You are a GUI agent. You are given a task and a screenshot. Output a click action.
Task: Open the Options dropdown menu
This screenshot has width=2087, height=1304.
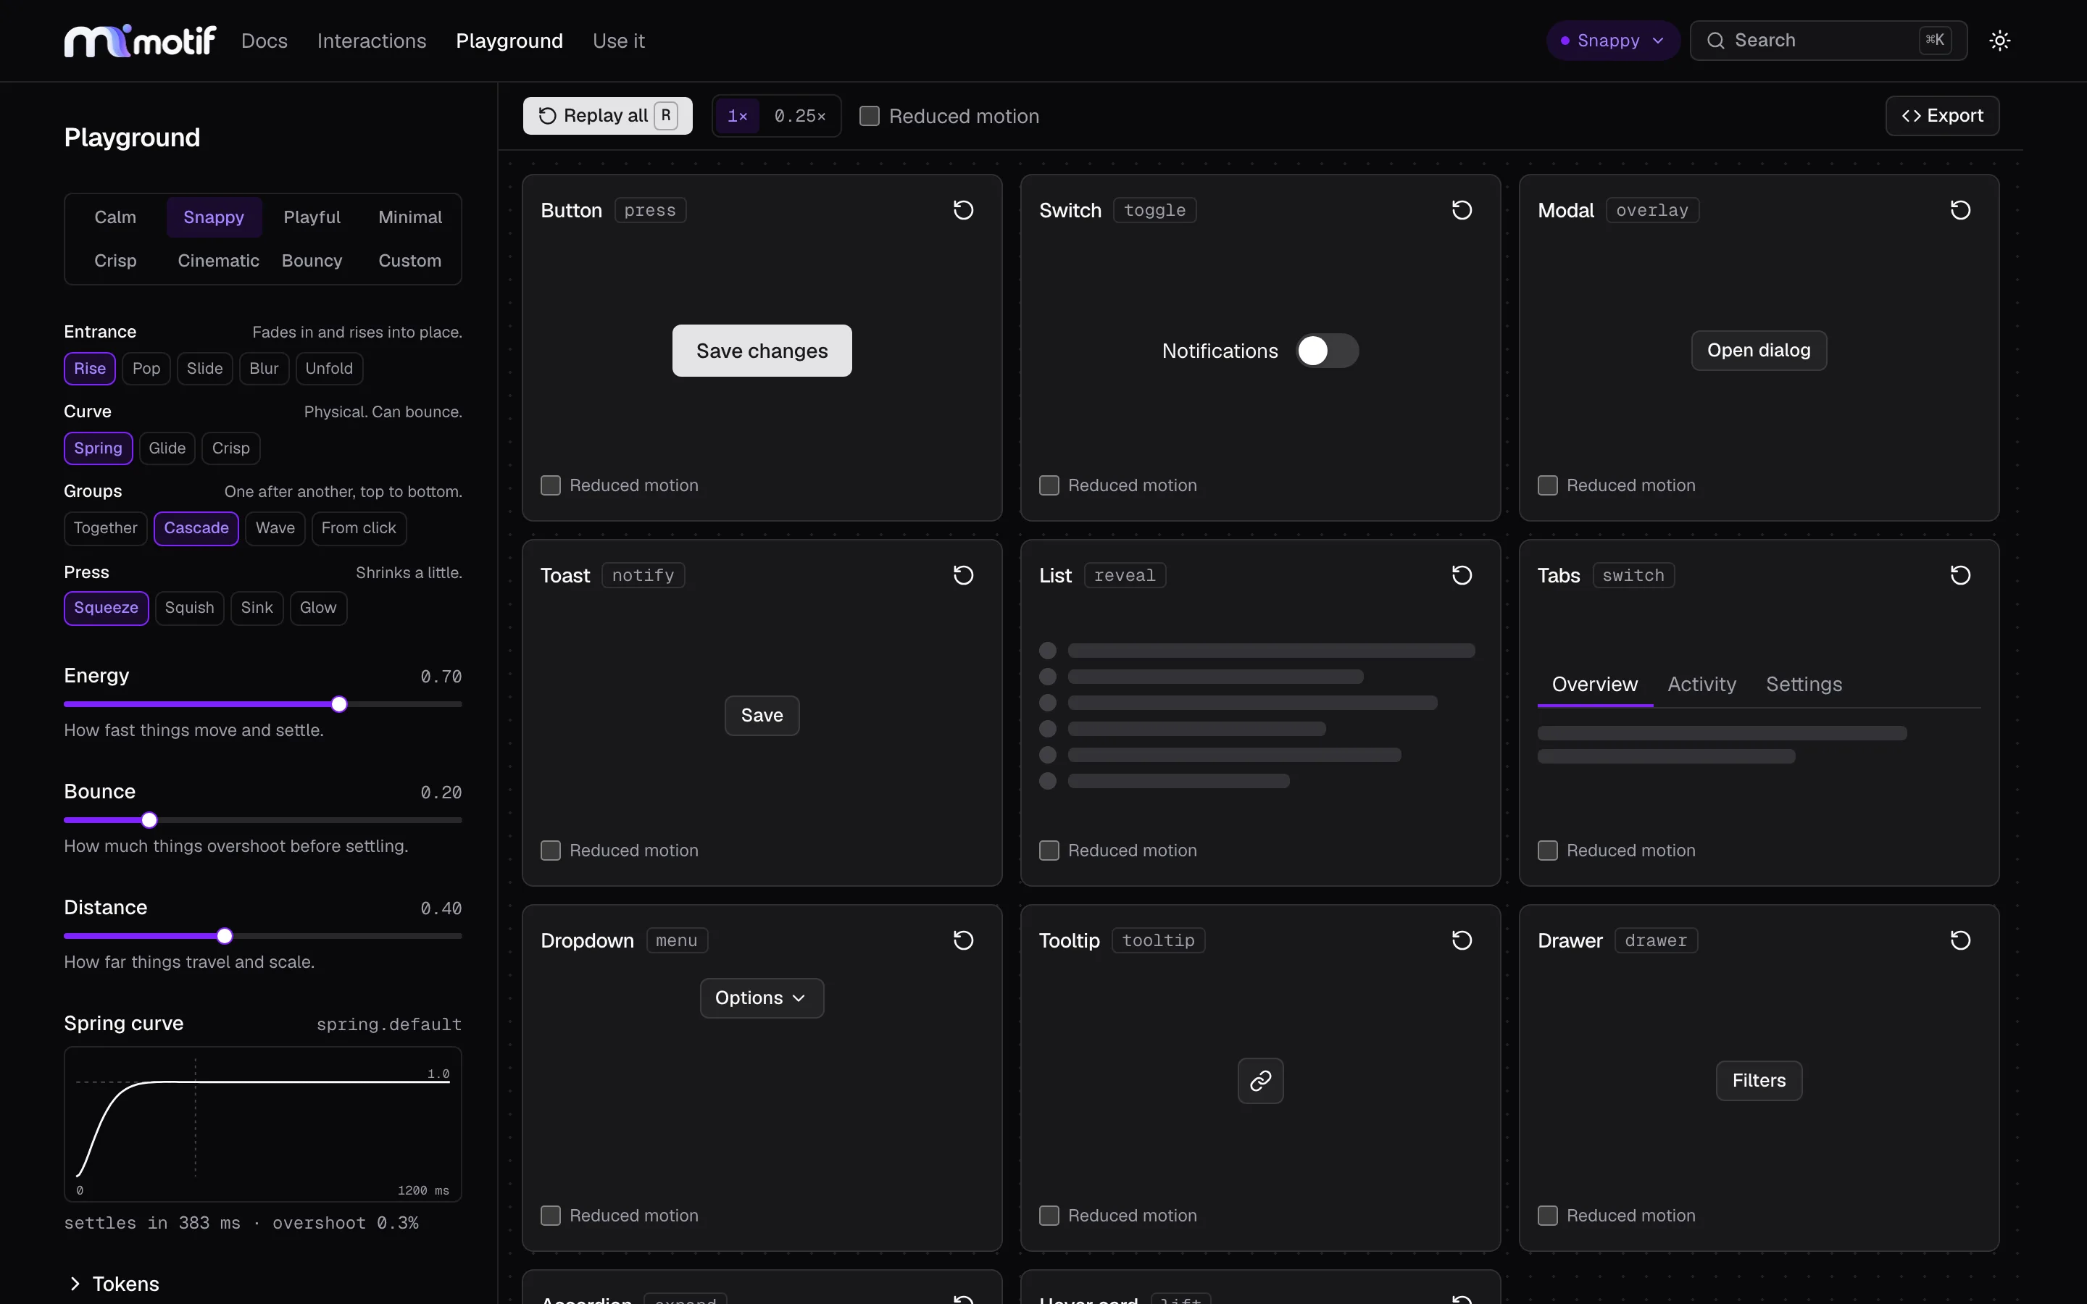(x=762, y=998)
